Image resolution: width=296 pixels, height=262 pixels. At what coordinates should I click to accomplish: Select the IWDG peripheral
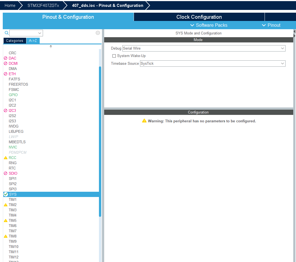click(x=14, y=126)
